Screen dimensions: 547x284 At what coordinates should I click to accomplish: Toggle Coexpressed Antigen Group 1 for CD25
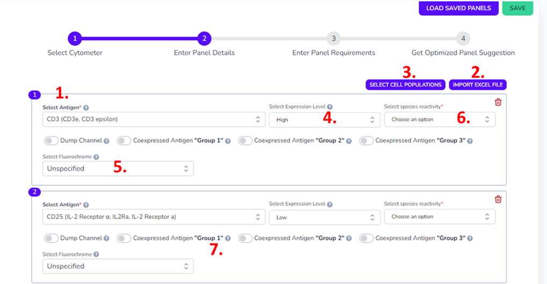point(124,238)
